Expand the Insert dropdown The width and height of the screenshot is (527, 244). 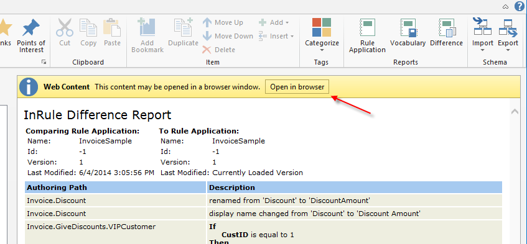(276, 36)
